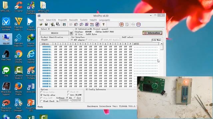This screenshot has width=213, height=119.
Task: Click the orange P Program toolbar icon
Action: (121, 24)
